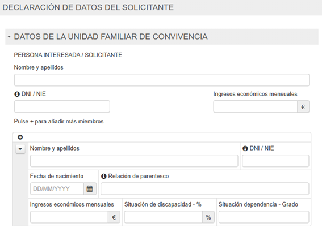Focus the applicant Nombre y apellidos field
Viewport: 322px width, 236px height.
coord(162,80)
